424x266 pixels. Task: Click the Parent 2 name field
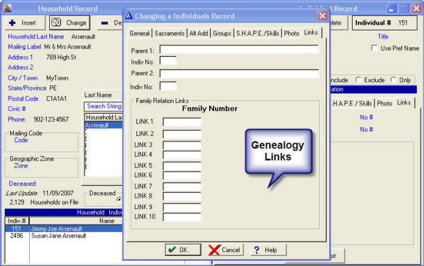click(239, 74)
